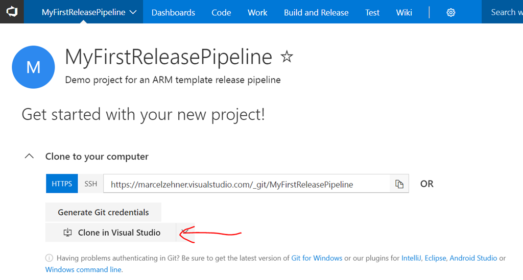Click the repository clone URL field
The height and width of the screenshot is (280, 523).
point(246,184)
